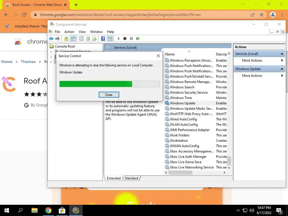Click the Export List toolbar icon

[x=94, y=39]
